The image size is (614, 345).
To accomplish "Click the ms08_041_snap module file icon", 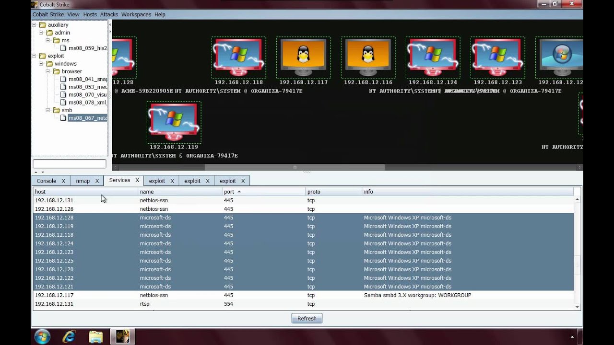I will [x=64, y=79].
